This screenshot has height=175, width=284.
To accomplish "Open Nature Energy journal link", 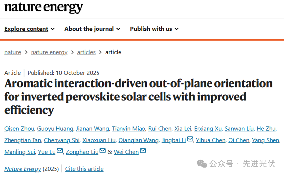I will click(23, 169).
